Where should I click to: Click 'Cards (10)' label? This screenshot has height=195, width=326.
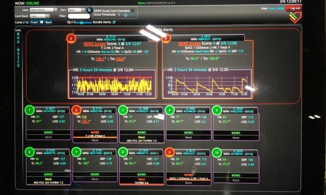click(22, 22)
